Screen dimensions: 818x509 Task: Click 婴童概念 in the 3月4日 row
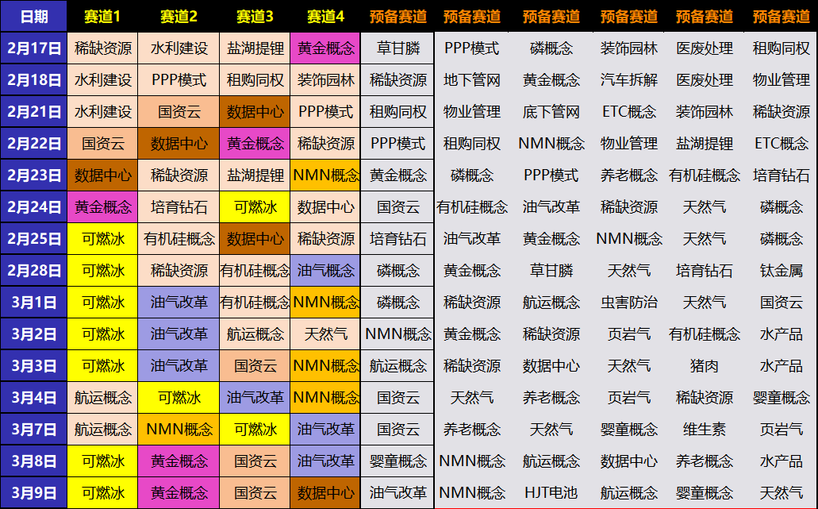click(x=781, y=398)
